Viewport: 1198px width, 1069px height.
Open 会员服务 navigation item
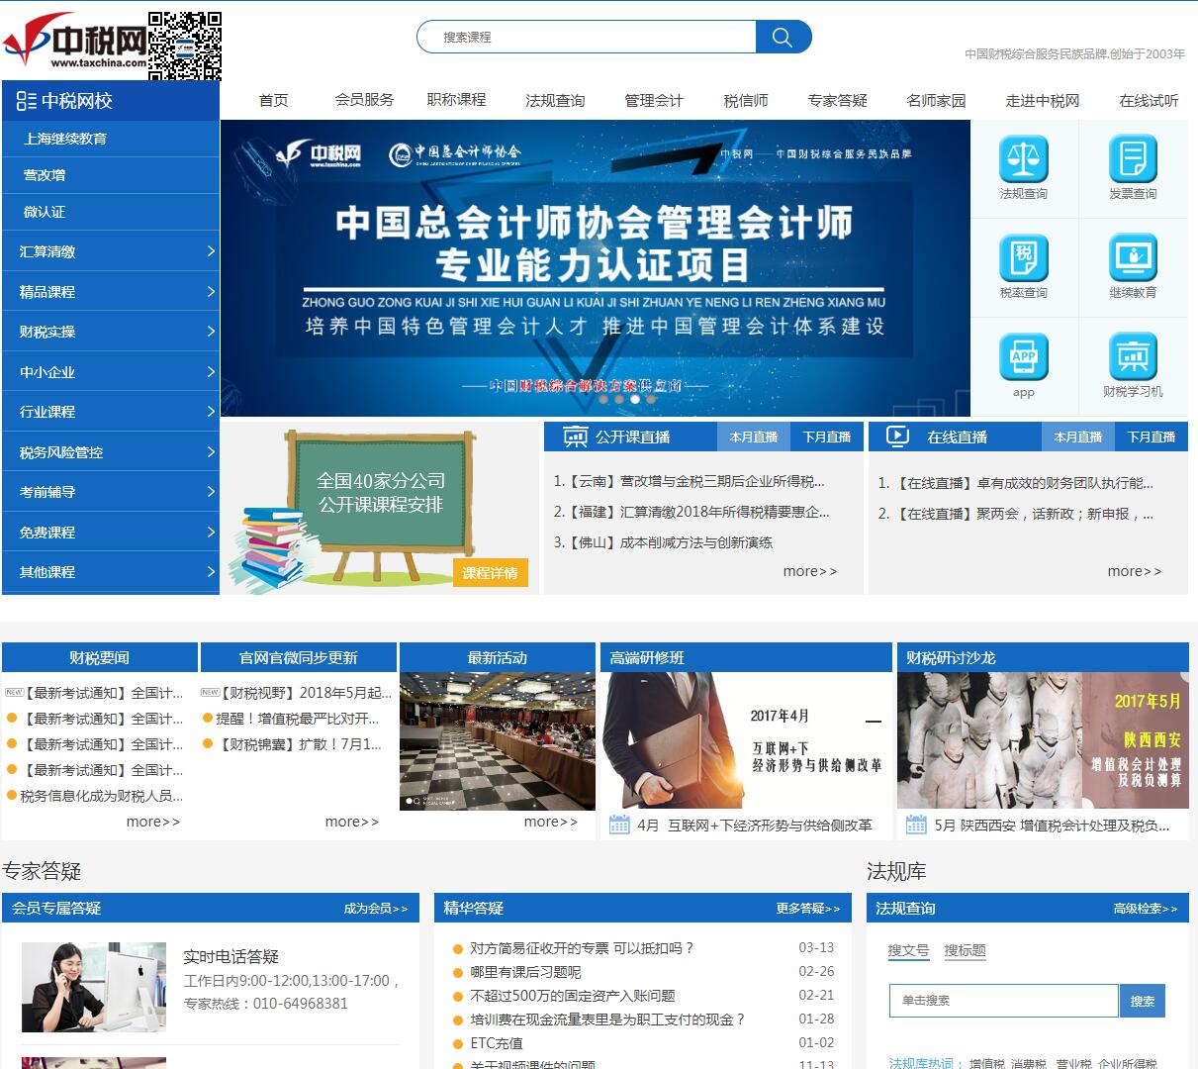pos(364,100)
